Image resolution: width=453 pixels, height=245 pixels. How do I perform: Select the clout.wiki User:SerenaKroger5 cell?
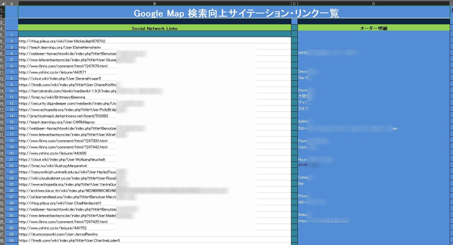tap(154, 78)
